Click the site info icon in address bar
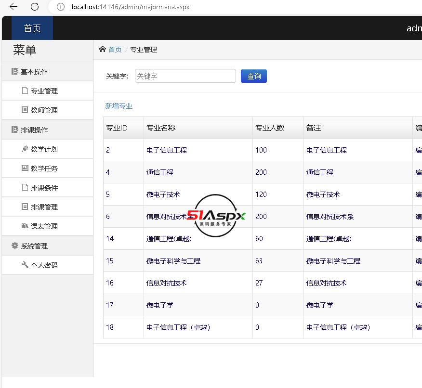The image size is (422, 388). pyautogui.click(x=60, y=7)
